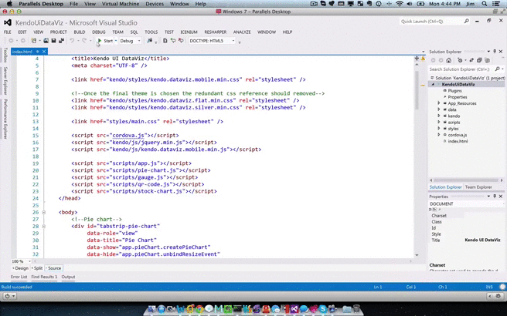Click the Skype icon in Dock
This screenshot has height=316, width=507.
[322, 309]
